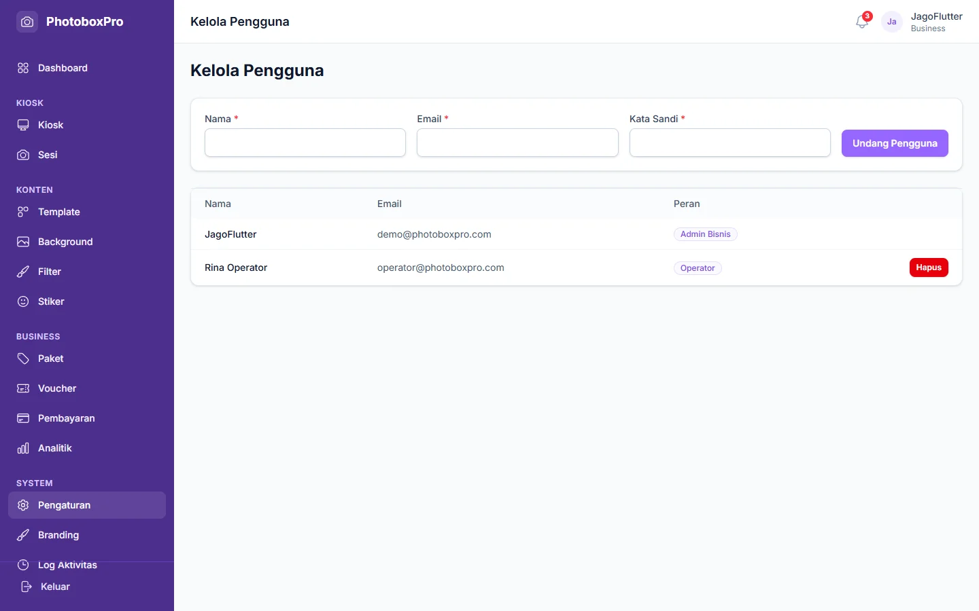Click the Template sidebar icon
979x611 pixels.
[x=23, y=212]
